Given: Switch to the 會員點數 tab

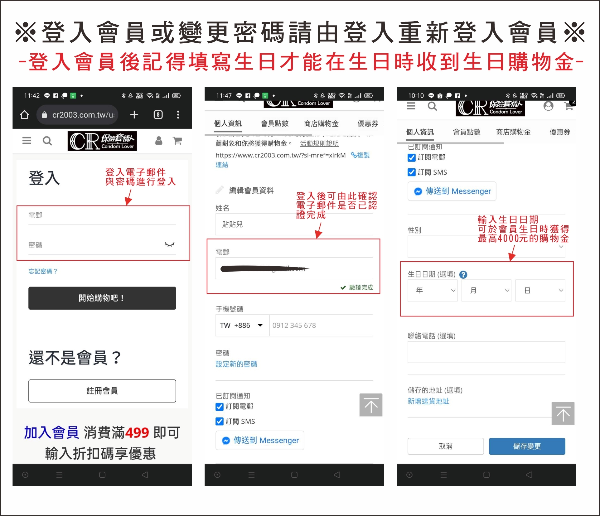Looking at the screenshot, I should 274,124.
